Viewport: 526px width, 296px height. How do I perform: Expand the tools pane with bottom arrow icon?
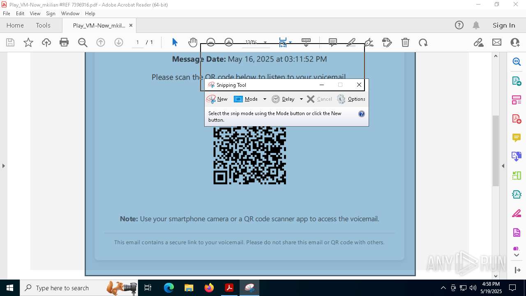coord(517,270)
